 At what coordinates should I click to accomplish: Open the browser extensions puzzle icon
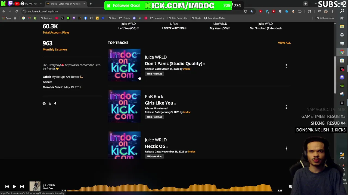[300, 11]
